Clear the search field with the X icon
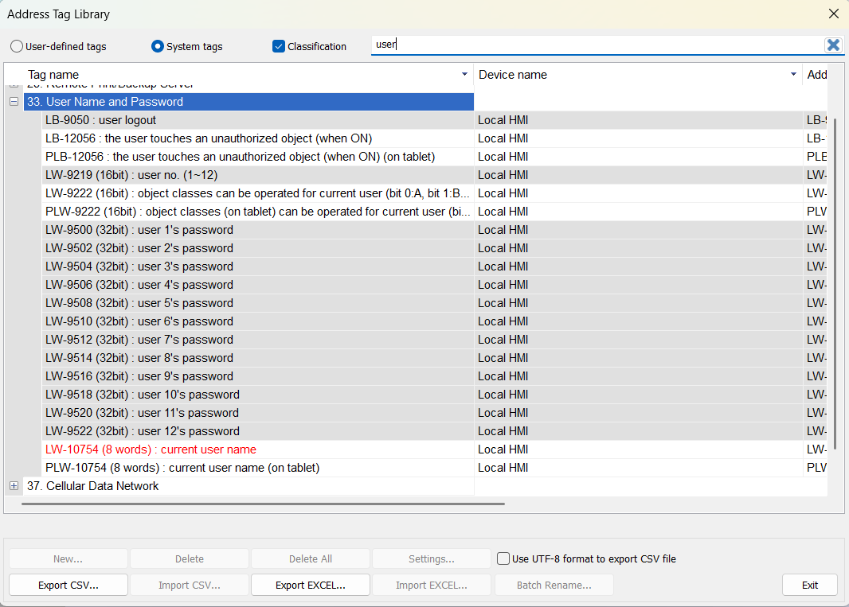This screenshot has height=607, width=849. [x=833, y=45]
